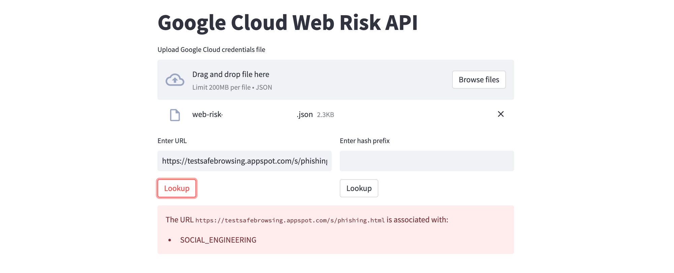Click the cloud upload icon
Screen dimensions: 674x273
[x=175, y=80]
